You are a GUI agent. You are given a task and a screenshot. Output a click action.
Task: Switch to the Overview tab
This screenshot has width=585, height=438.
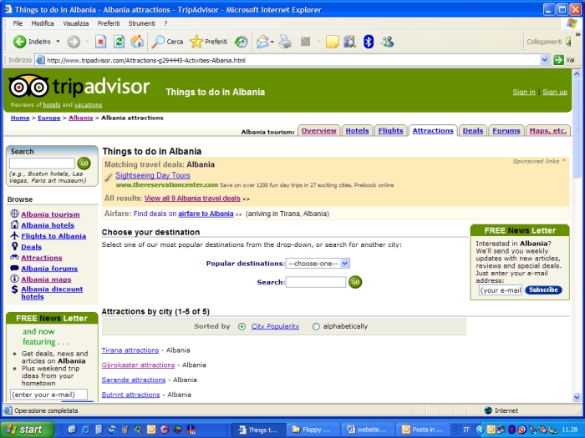point(319,131)
